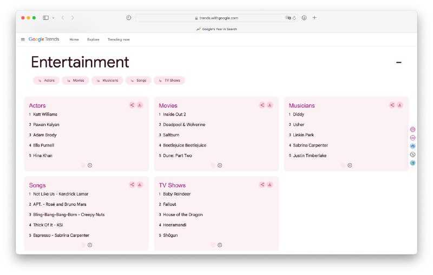The height and width of the screenshot is (275, 433).
Task: Share page via email icon
Action: [x=413, y=130]
